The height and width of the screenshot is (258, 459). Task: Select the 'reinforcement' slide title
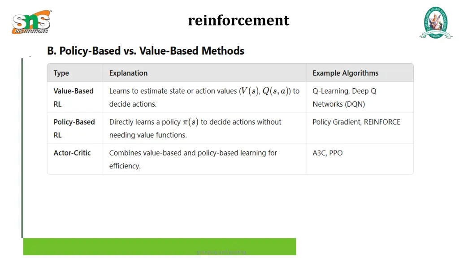tap(238, 21)
